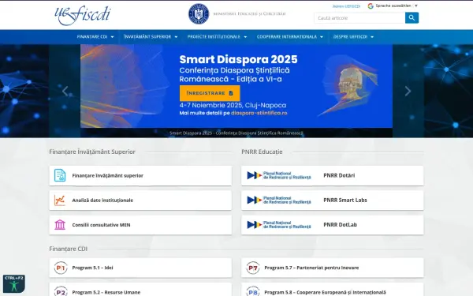Image resolution: width=473 pixels, height=296 pixels.
Task: Open Consilii consultative MEN link
Action: (140, 225)
